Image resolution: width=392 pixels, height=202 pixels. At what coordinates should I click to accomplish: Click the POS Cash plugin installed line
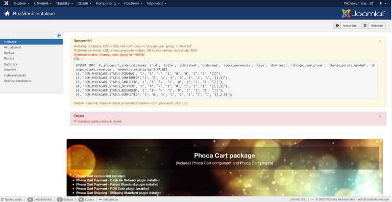coord(113,188)
